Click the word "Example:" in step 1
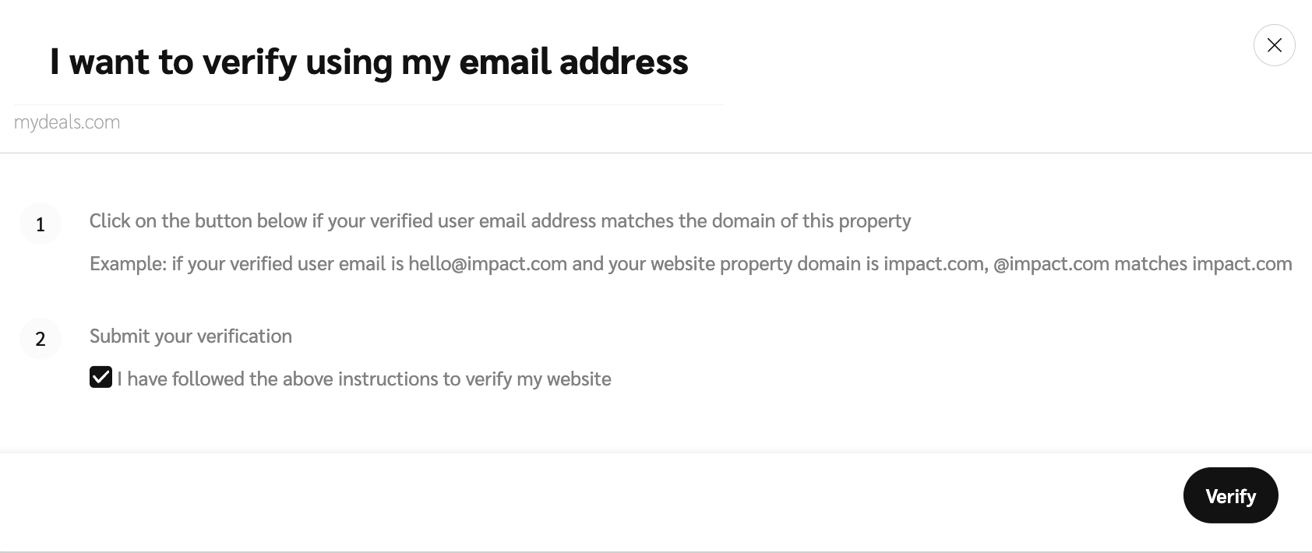Image resolution: width=1312 pixels, height=553 pixels. coord(128,264)
